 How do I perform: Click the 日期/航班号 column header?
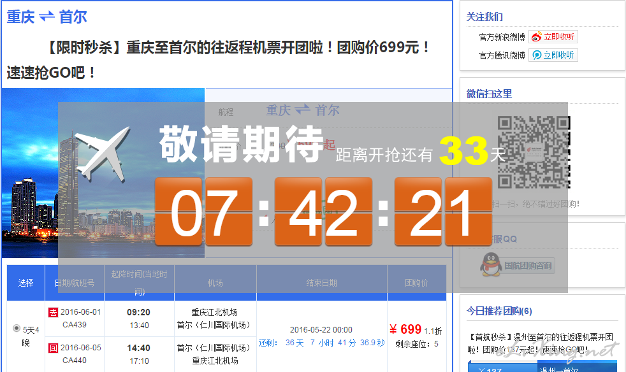(75, 283)
